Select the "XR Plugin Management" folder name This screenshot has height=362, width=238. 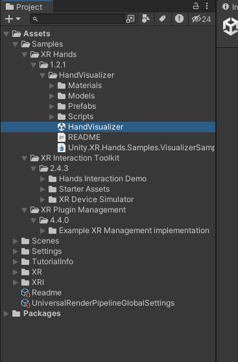point(83,210)
